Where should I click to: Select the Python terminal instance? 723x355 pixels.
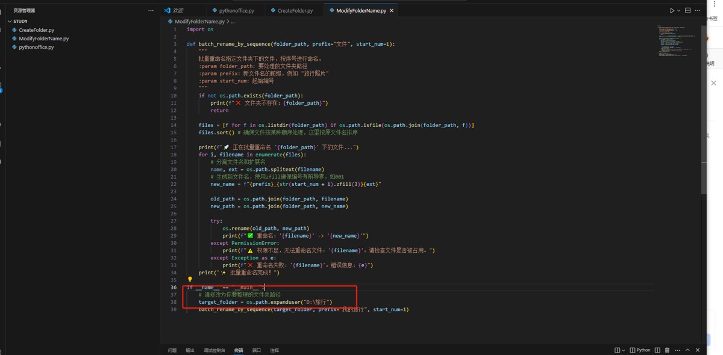coord(640,350)
